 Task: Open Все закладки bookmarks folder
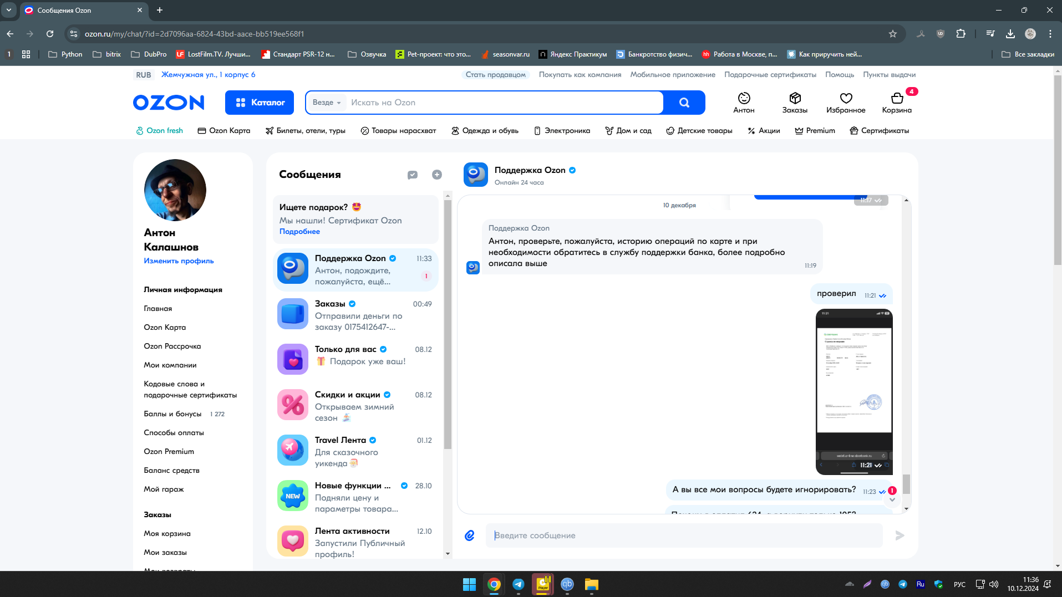(1028, 54)
